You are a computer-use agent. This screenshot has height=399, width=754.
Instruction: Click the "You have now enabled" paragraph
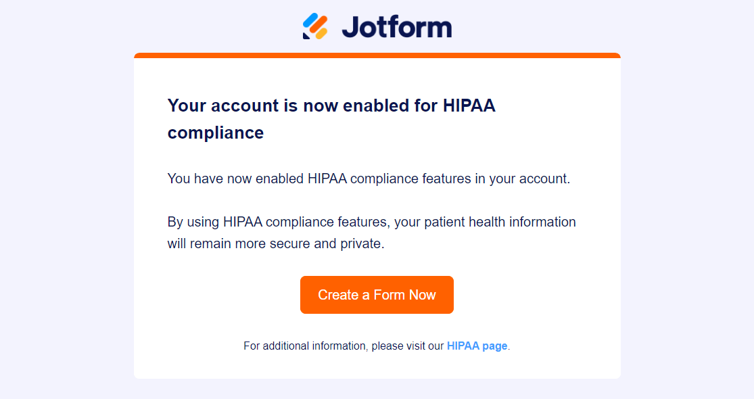369,179
